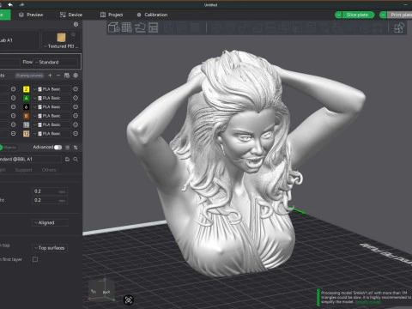
Task: Remove a filament with the minus icon
Action: (x=58, y=76)
